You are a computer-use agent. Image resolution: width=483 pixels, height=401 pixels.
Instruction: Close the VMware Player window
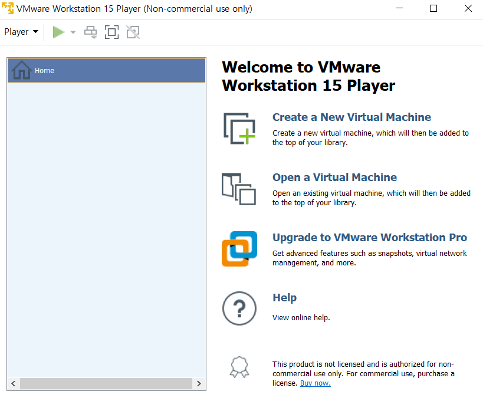[468, 8]
